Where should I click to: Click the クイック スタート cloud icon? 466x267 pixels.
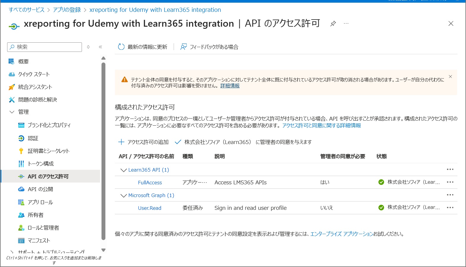pyautogui.click(x=12, y=74)
